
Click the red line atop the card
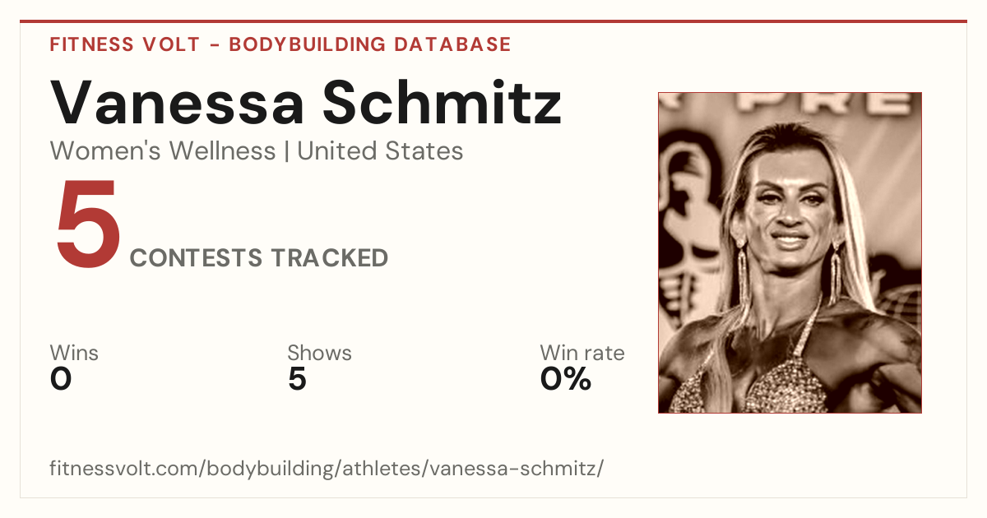[x=493, y=21]
